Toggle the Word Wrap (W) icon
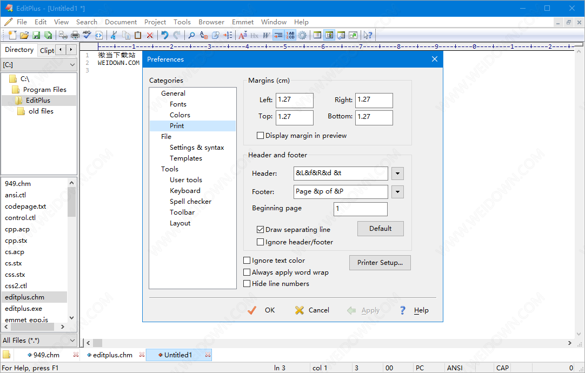The height and width of the screenshot is (373, 585). 267,35
